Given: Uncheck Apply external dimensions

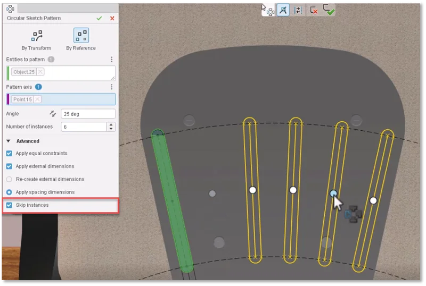Looking at the screenshot, I should click(x=9, y=166).
